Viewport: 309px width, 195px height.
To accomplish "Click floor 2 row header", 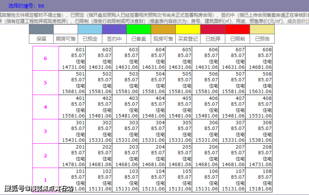I will tap(46, 156).
